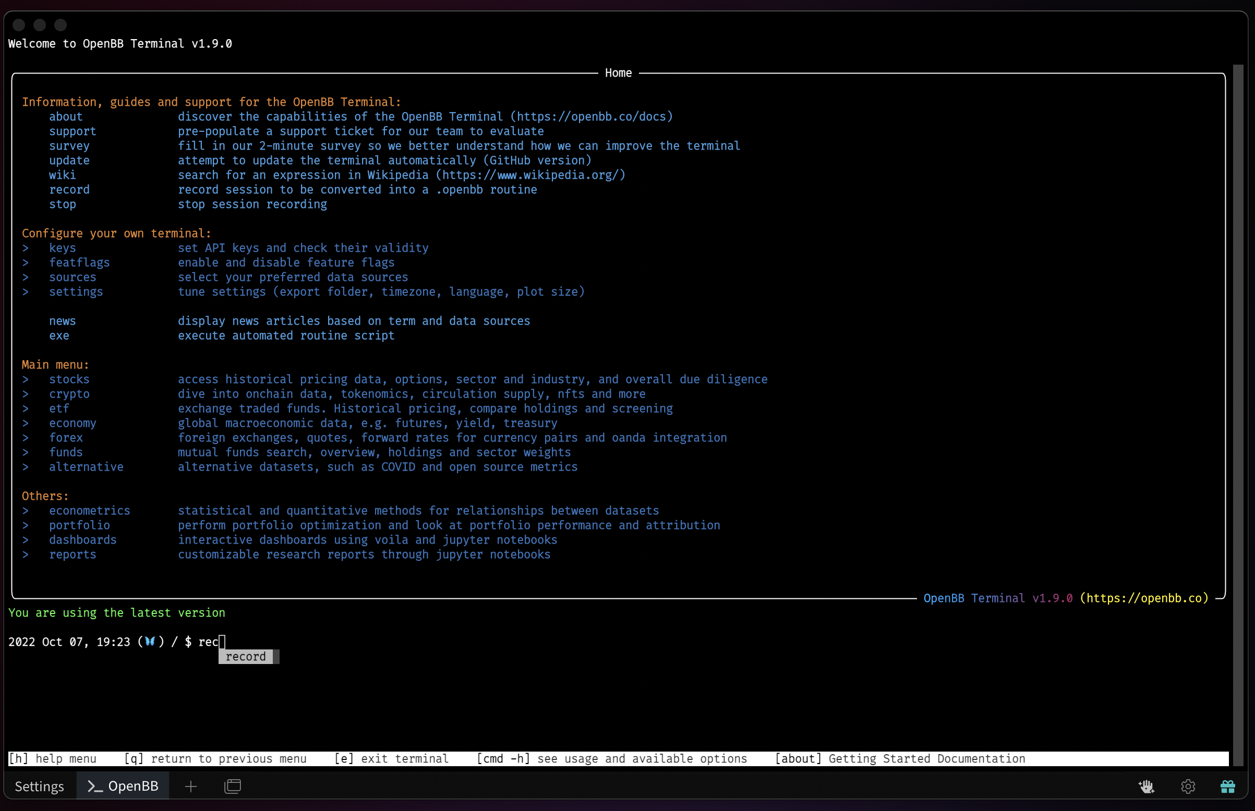This screenshot has height=811, width=1255.
Task: Click the 'Configure your own terminal:' heading
Action: (x=116, y=234)
